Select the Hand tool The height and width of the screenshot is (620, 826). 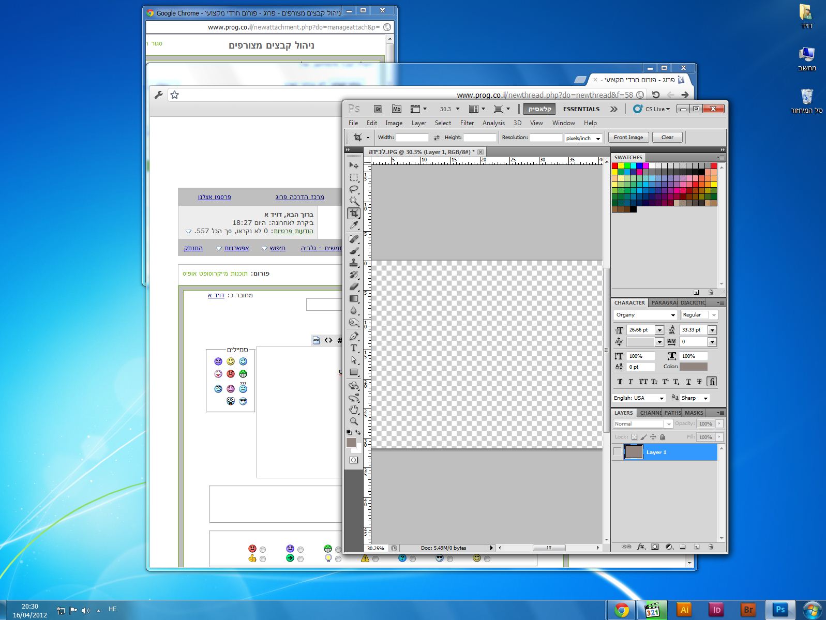click(x=354, y=410)
